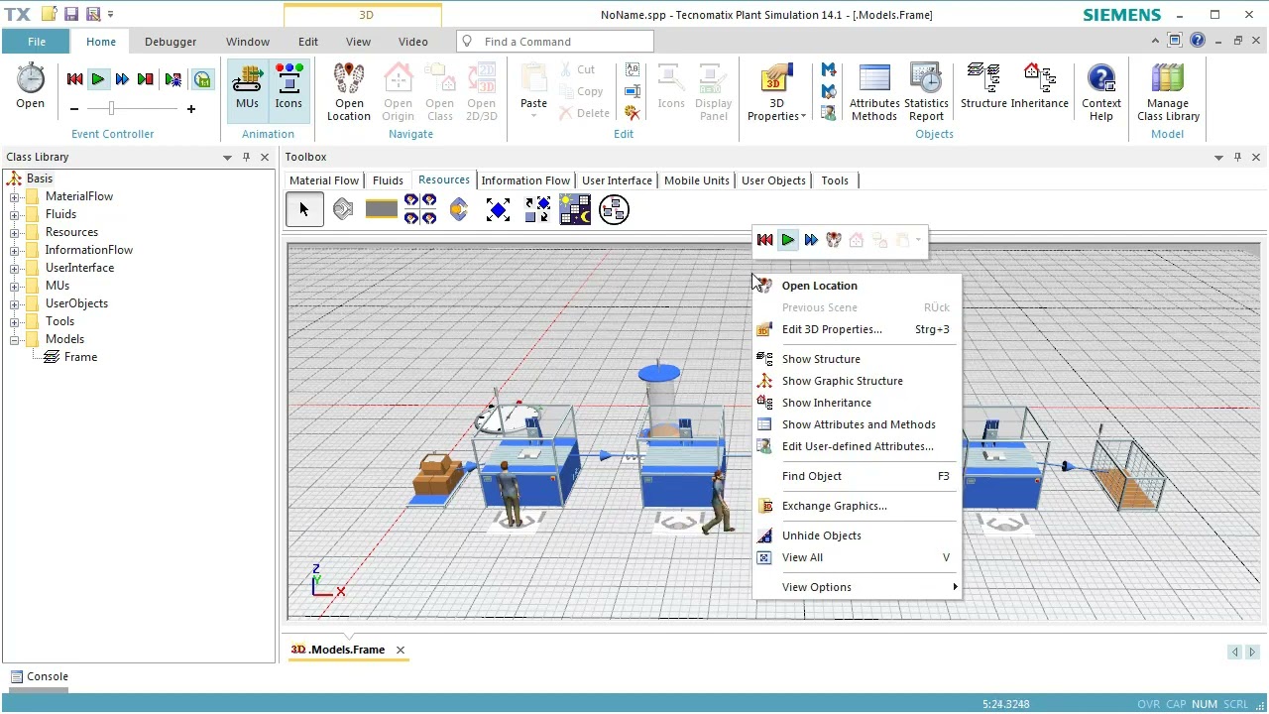
Task: Collapse the Models folder
Action: click(x=15, y=339)
